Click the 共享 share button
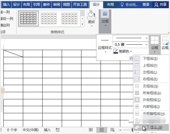Screen dimensions: 170x134 (x=161, y=5)
